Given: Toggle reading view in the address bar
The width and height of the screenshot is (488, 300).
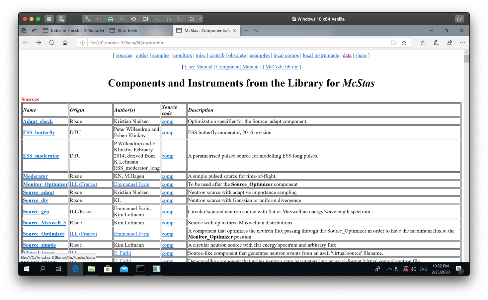Looking at the screenshot, I should (393, 42).
